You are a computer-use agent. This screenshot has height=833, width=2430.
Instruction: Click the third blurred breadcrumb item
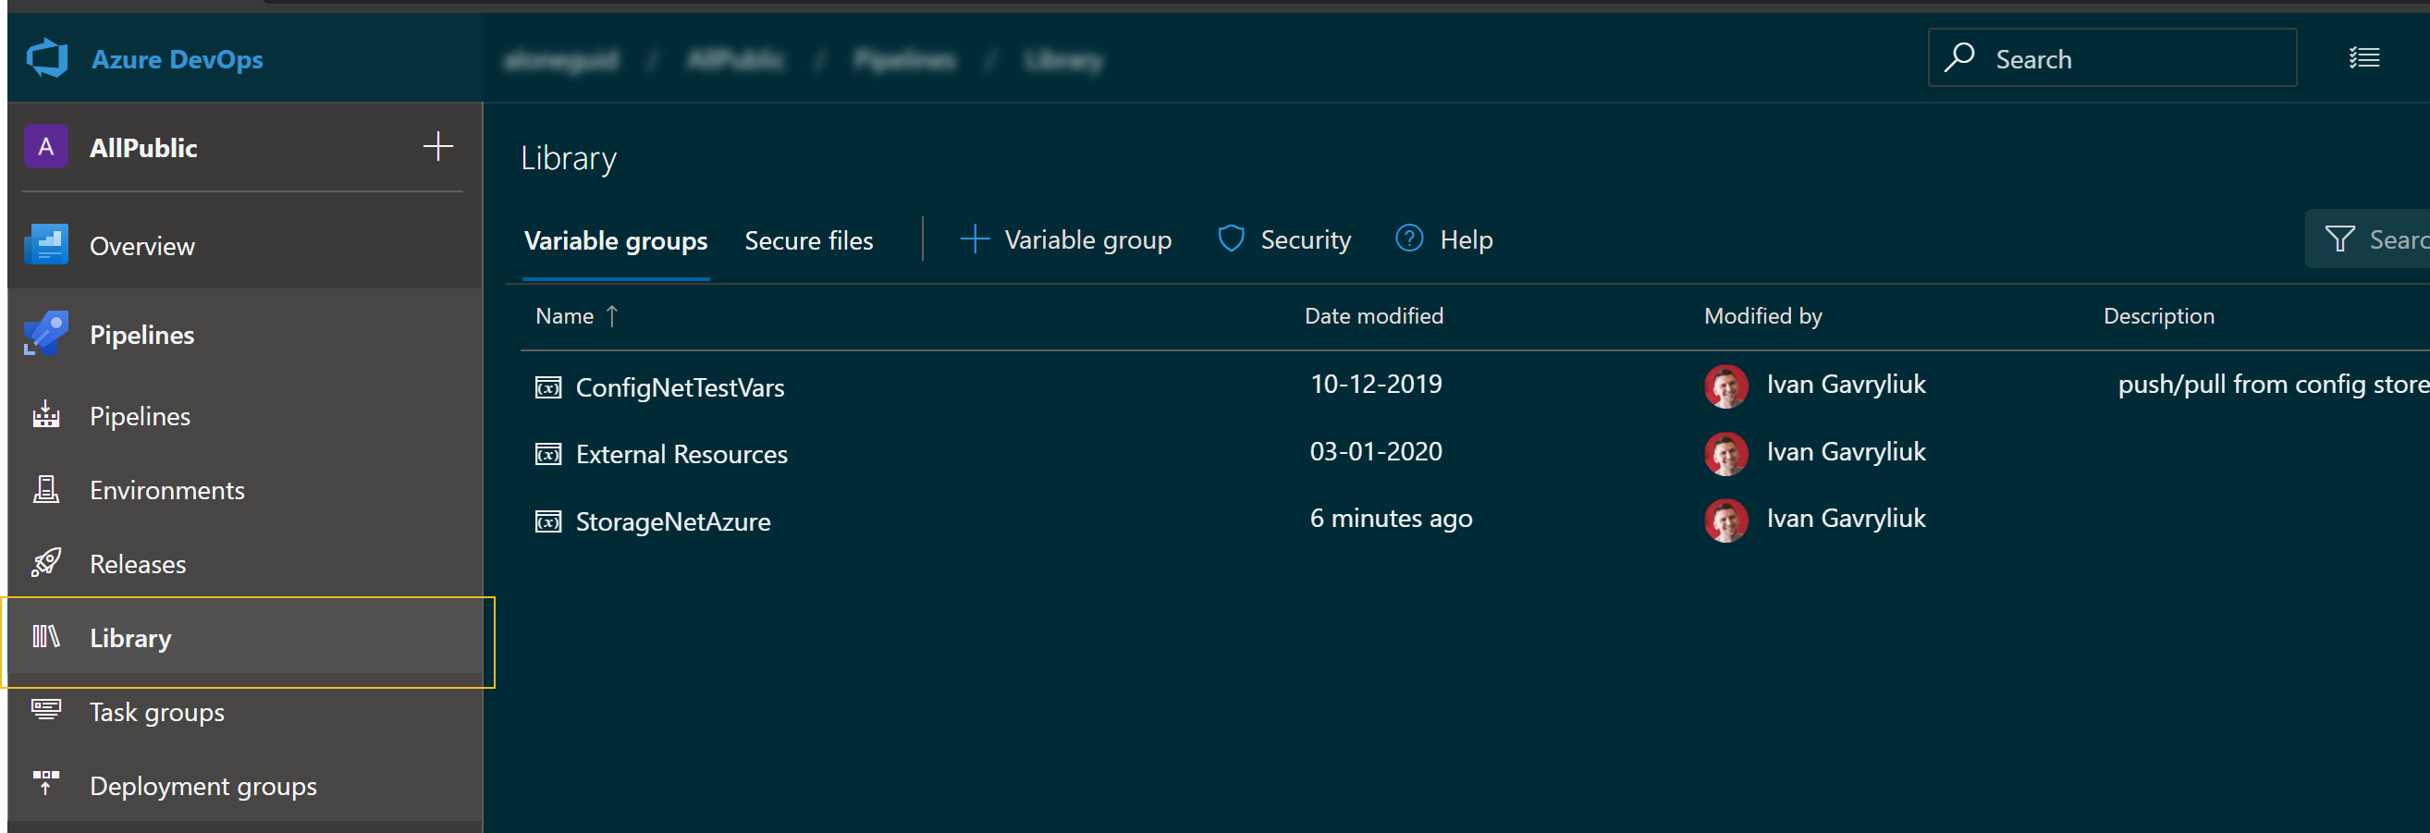point(903,60)
